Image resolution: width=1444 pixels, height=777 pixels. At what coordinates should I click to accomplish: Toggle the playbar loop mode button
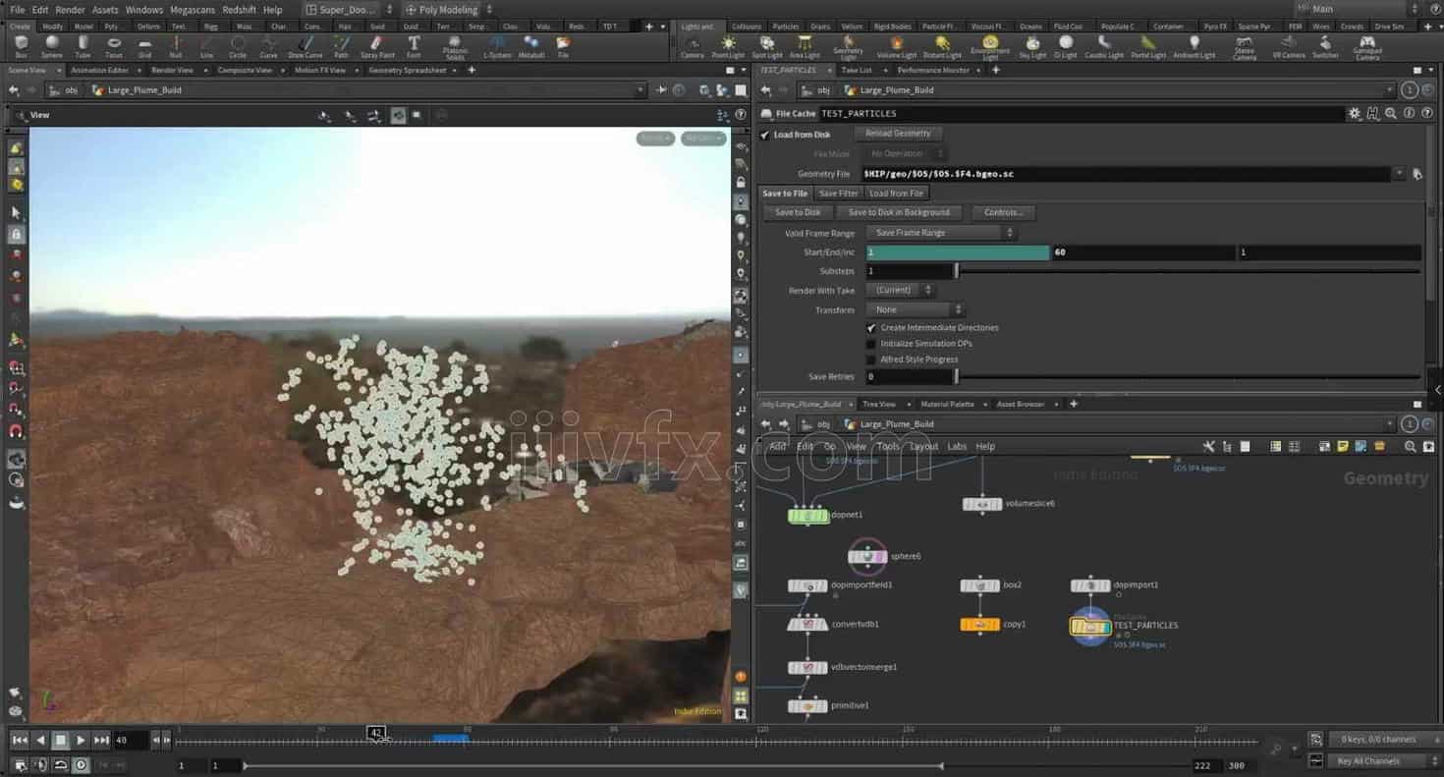coord(61,765)
